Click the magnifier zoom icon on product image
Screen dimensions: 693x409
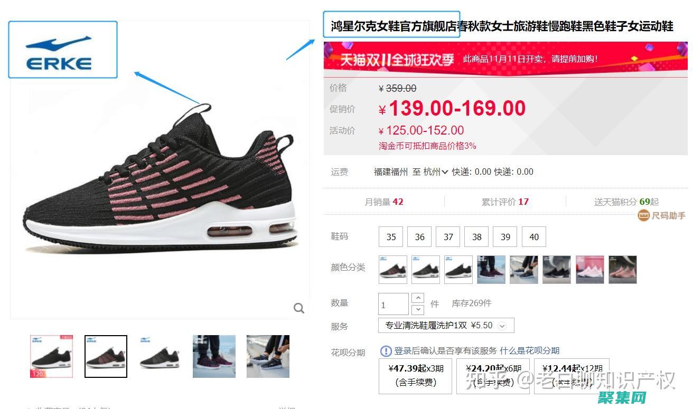[299, 308]
